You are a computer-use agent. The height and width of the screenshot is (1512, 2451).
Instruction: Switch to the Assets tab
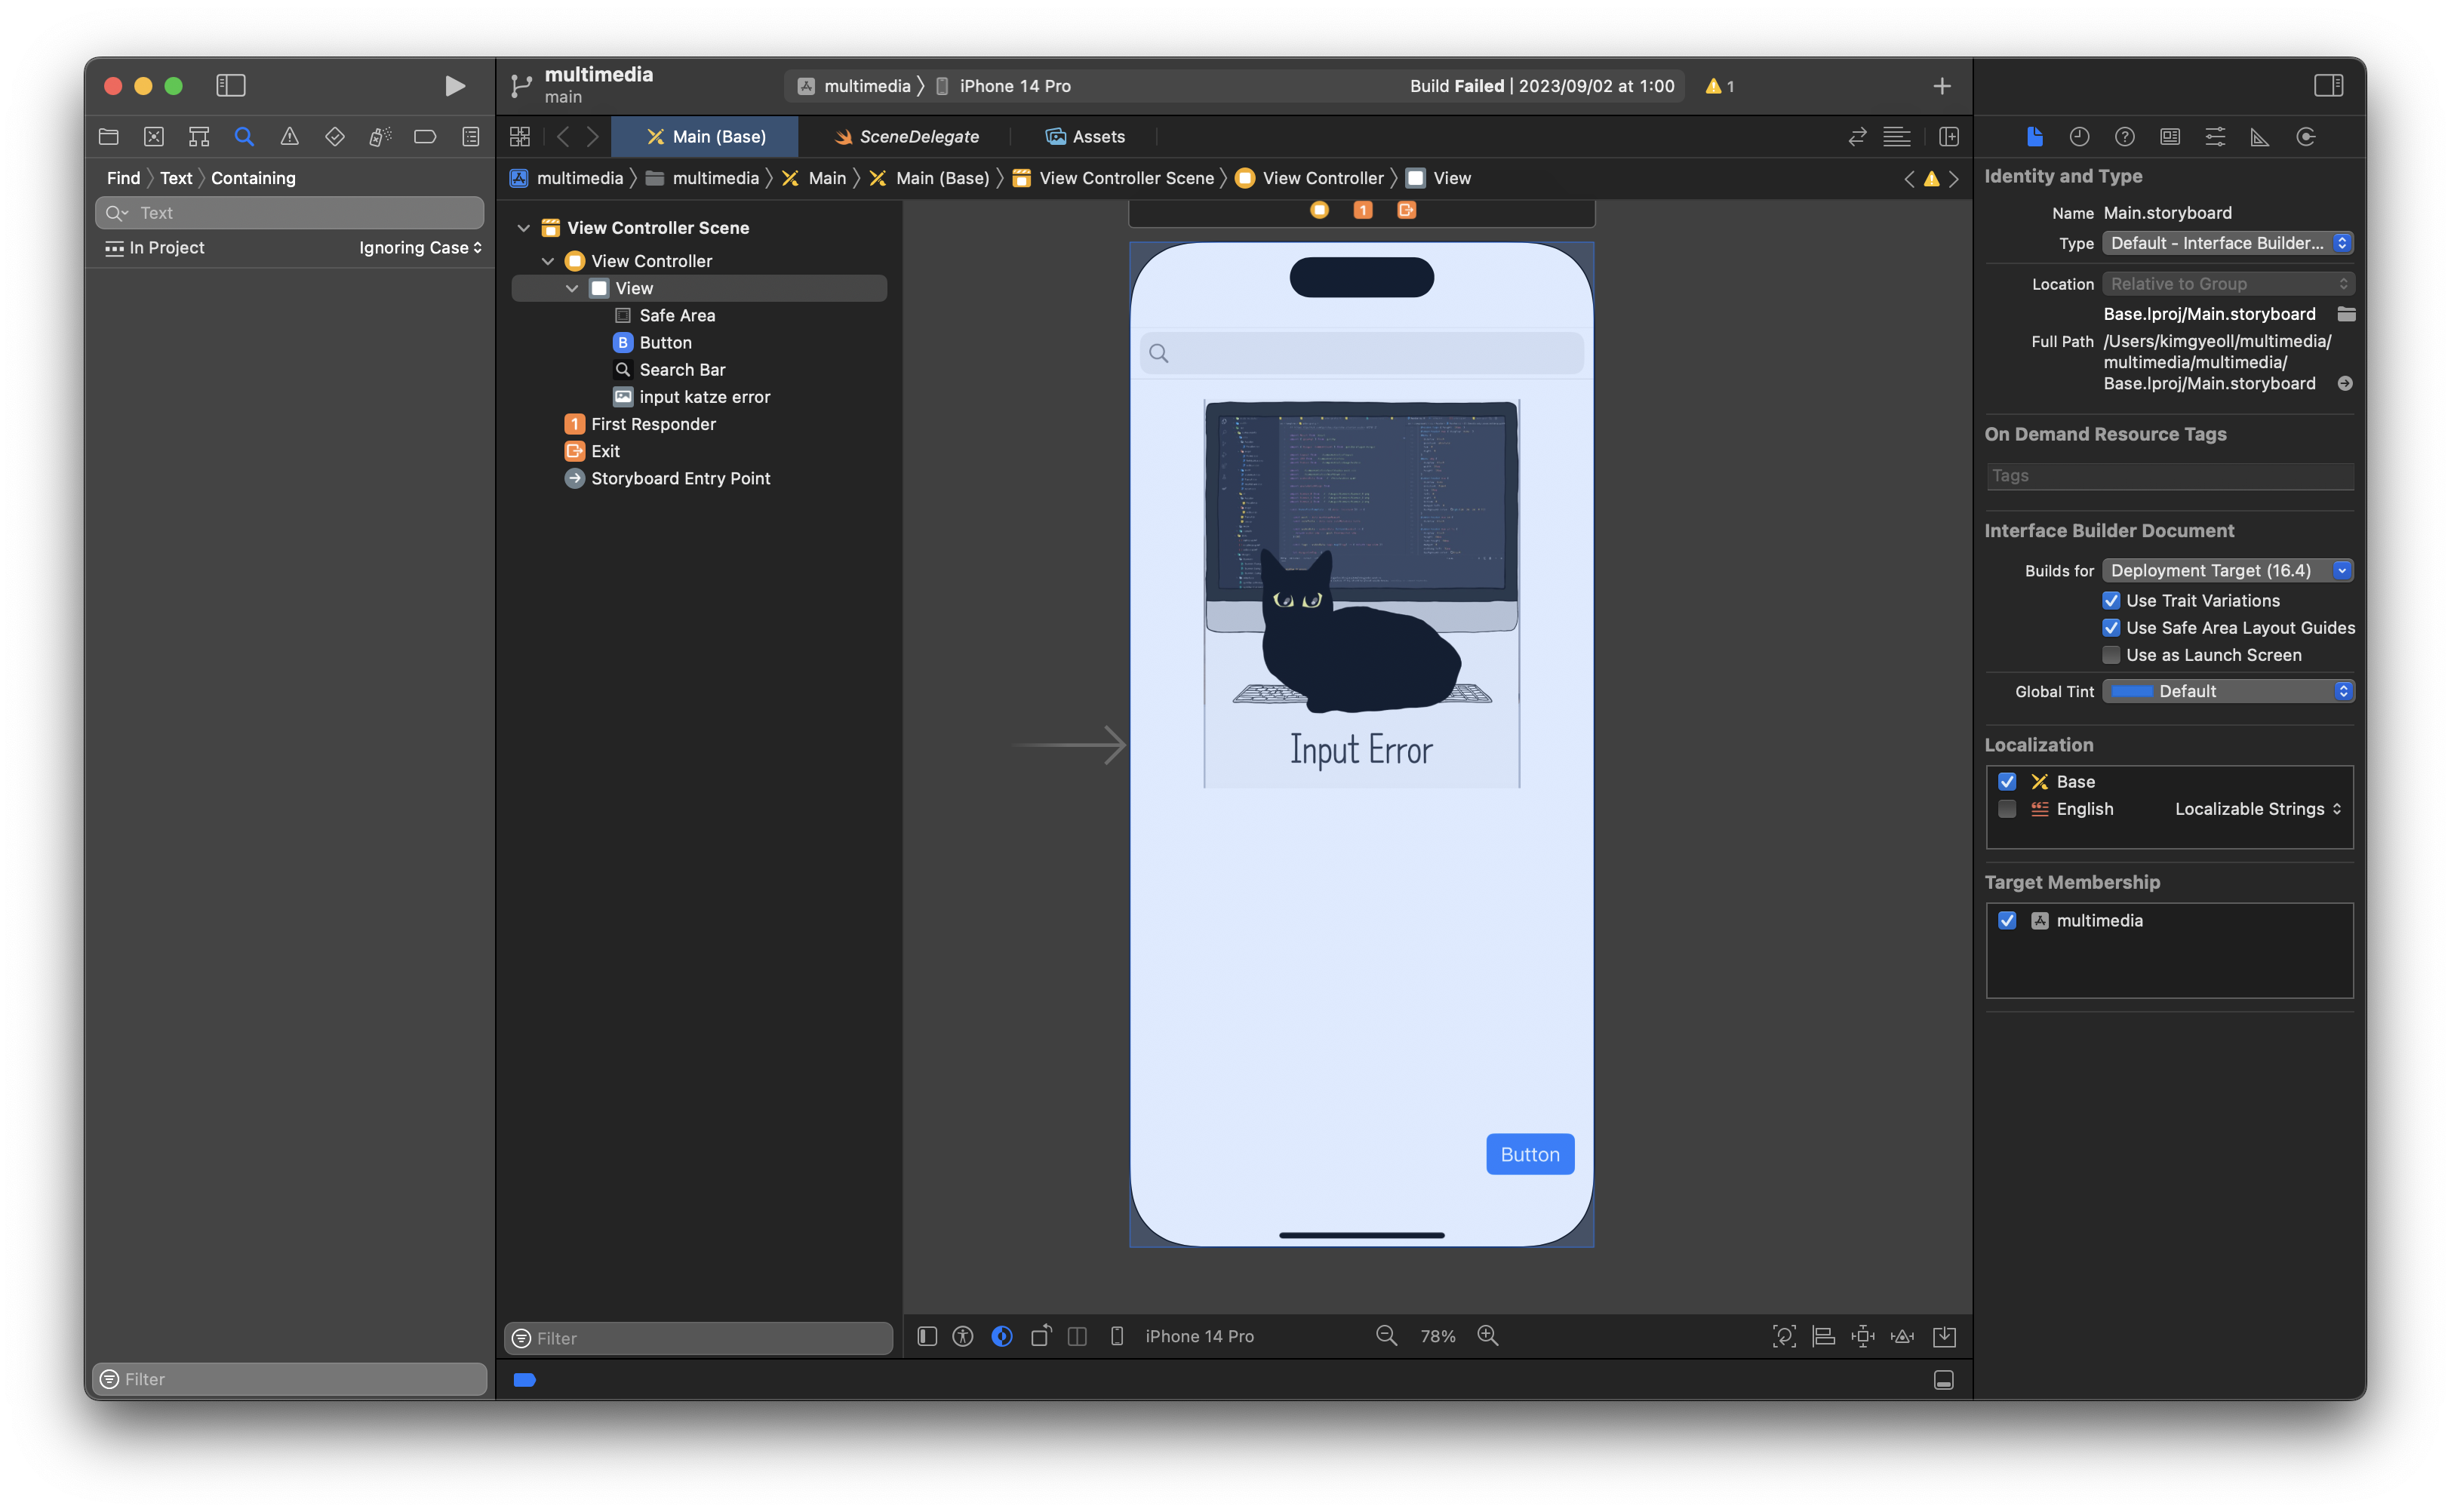tap(1085, 136)
